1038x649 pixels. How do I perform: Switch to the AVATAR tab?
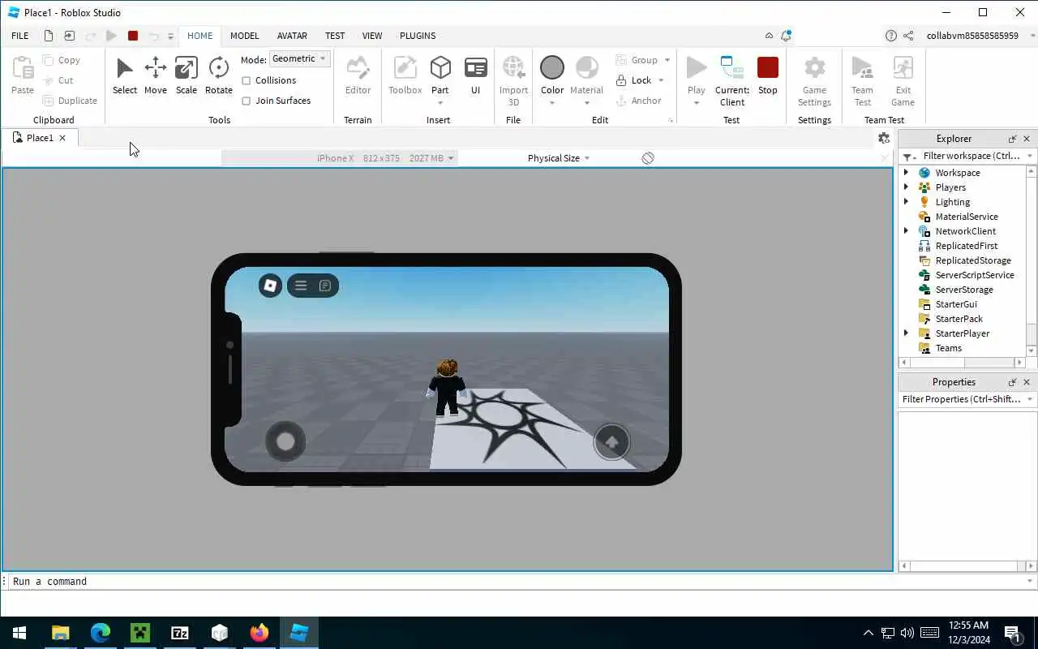pos(292,36)
